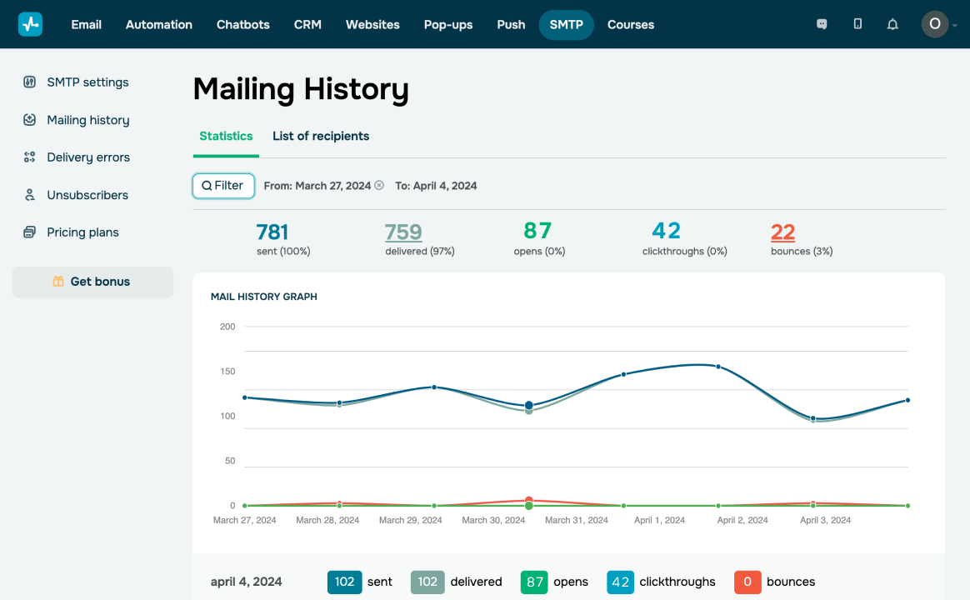Navigate to CRM
Image resolution: width=970 pixels, height=600 pixels.
pos(307,25)
